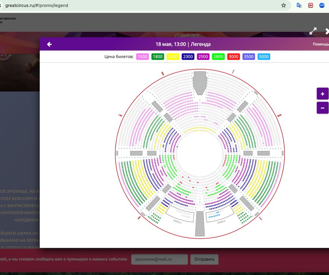
Task: Filter seats by the 1800 price tag
Action: (158, 57)
